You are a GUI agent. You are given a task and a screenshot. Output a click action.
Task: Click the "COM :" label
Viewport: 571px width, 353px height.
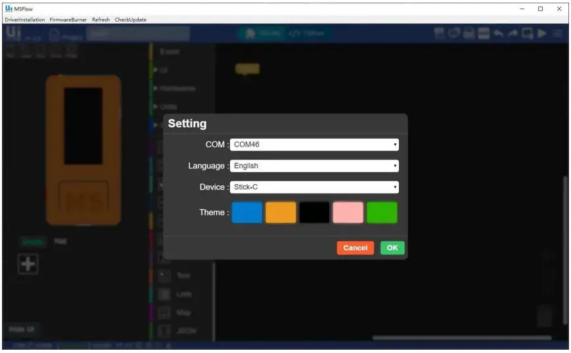pos(217,145)
